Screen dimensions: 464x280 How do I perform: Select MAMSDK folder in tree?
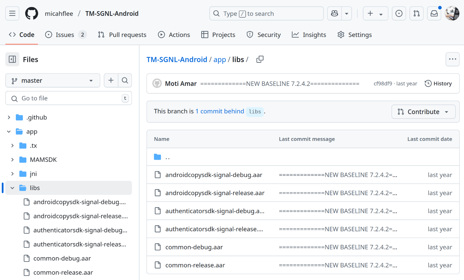click(43, 160)
